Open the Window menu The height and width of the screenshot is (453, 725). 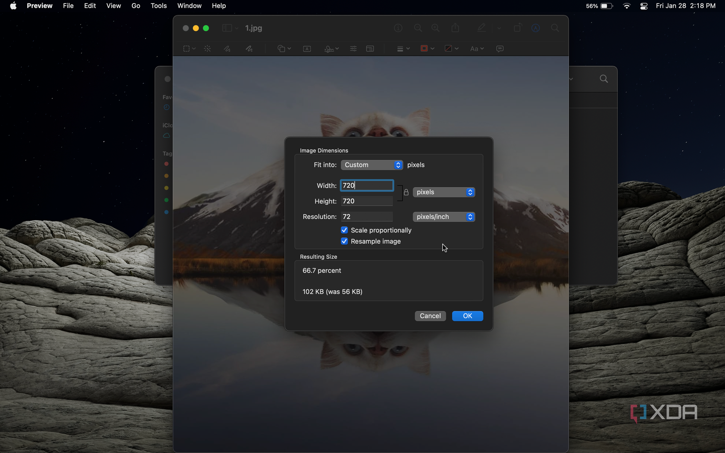pyautogui.click(x=189, y=6)
